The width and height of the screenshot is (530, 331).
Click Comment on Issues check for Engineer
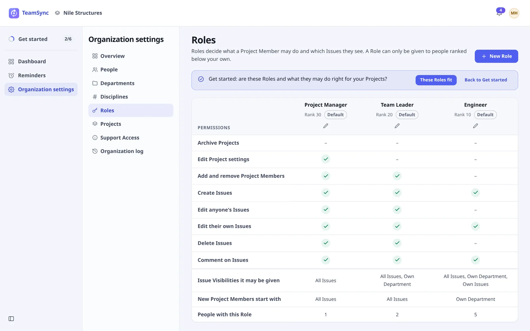click(x=476, y=260)
